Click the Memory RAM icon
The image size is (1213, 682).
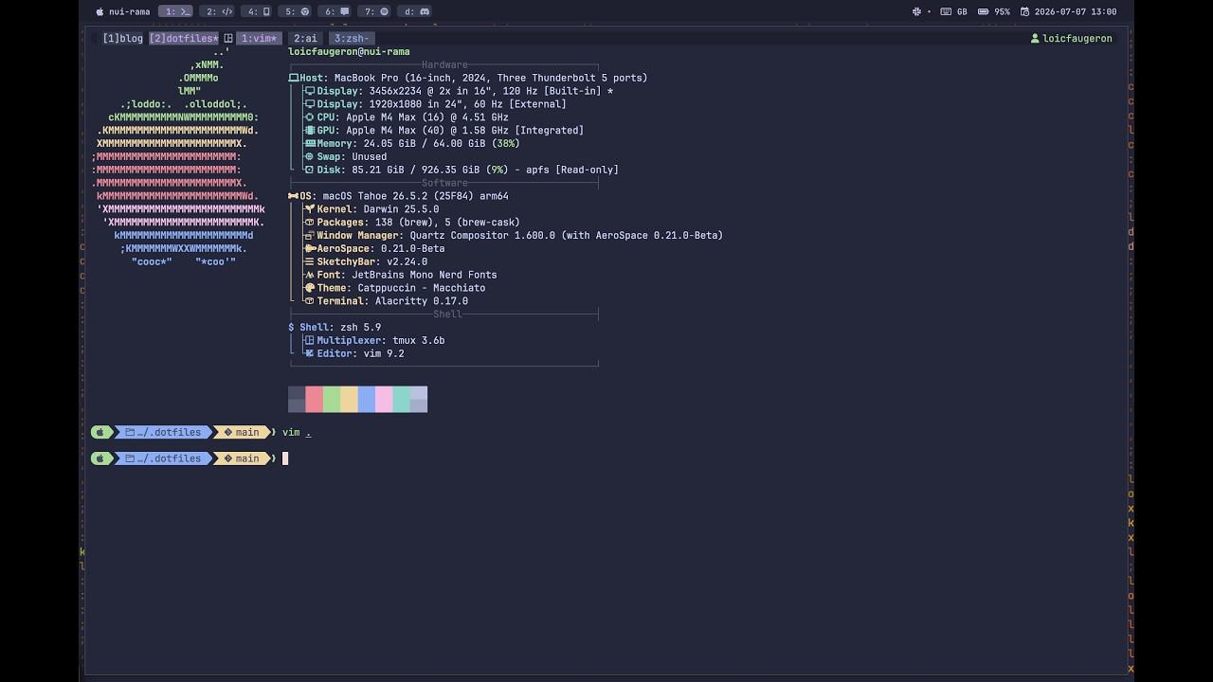click(310, 144)
